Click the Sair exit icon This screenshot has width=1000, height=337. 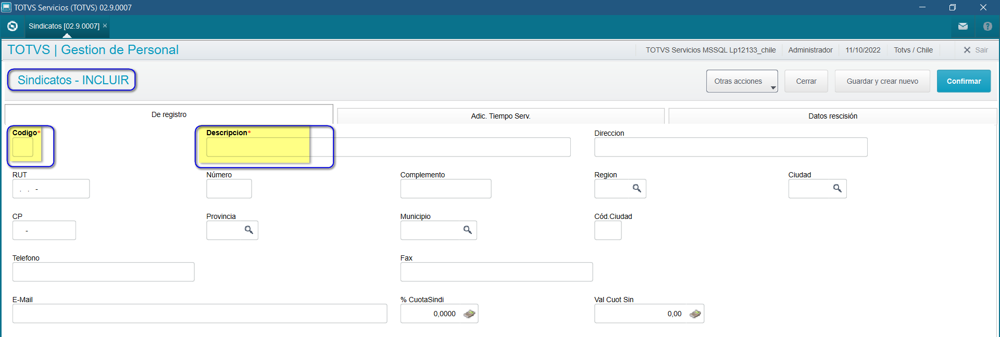point(967,50)
